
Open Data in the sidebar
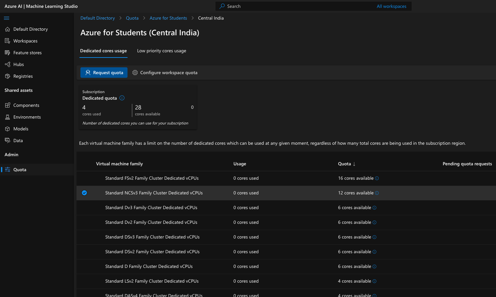click(37, 140)
